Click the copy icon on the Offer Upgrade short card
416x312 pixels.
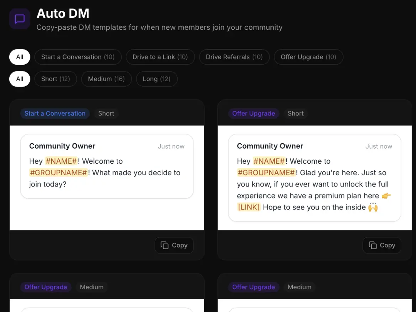click(372, 245)
